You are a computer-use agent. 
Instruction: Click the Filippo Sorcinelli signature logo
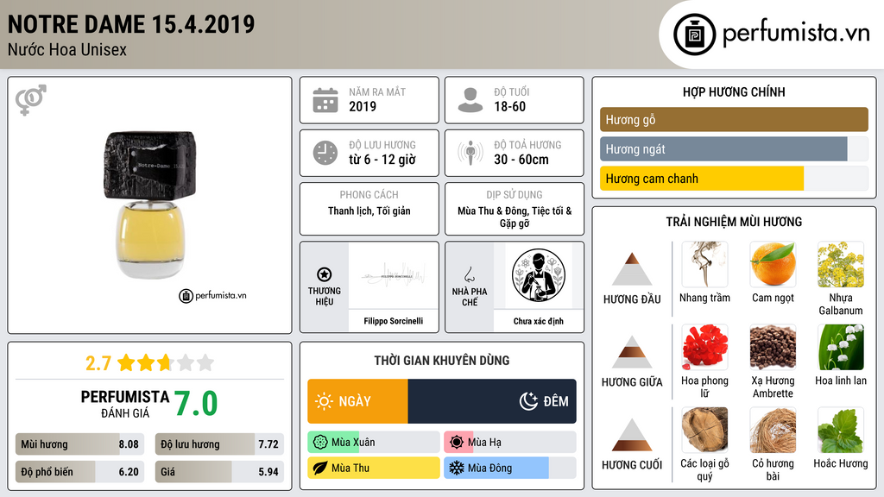tap(393, 275)
